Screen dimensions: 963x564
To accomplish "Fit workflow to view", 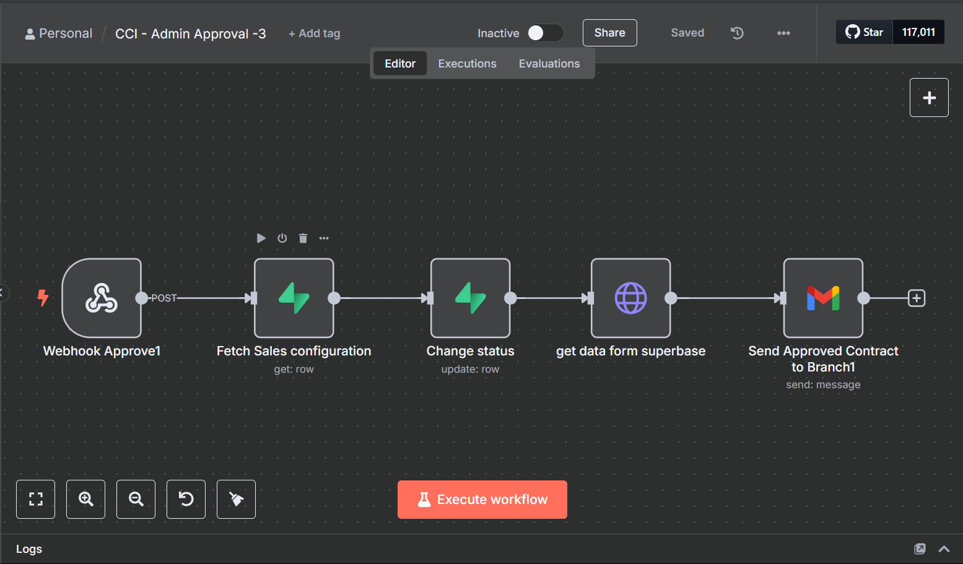I will pyautogui.click(x=35, y=499).
